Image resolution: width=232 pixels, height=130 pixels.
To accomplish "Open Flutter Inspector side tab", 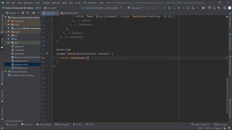I will 230,42.
